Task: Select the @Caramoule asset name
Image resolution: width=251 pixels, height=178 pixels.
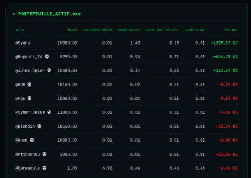Action: 27,168
